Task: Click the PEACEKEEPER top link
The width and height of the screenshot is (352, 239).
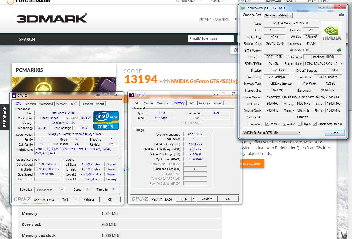Action: [318, 1]
